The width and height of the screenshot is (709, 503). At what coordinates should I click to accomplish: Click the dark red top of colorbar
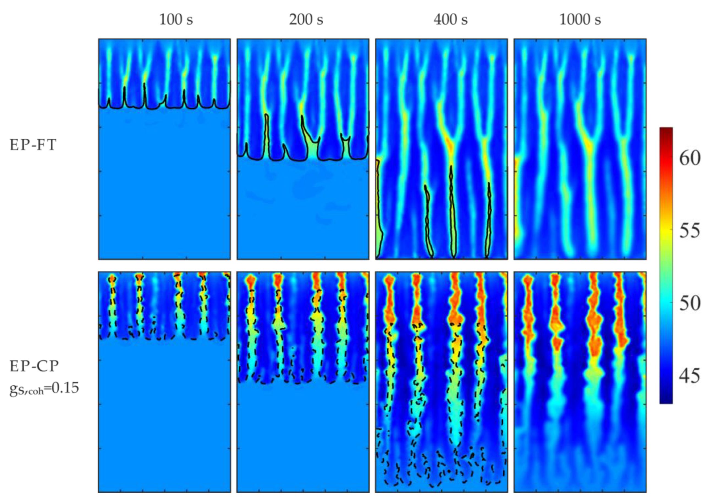coord(666,131)
